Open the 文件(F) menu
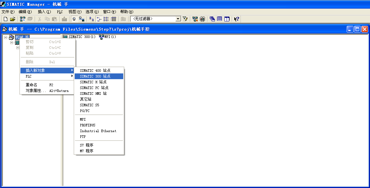This screenshot has height=188, width=370. (x=8, y=12)
